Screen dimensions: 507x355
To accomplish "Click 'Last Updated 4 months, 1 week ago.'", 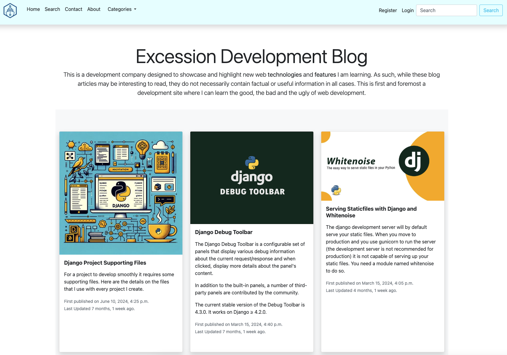I will pos(362,290).
